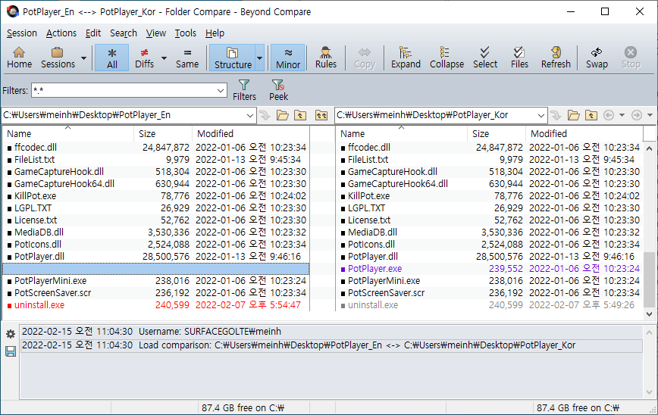Open the Diffs dropdown arrow

164,58
